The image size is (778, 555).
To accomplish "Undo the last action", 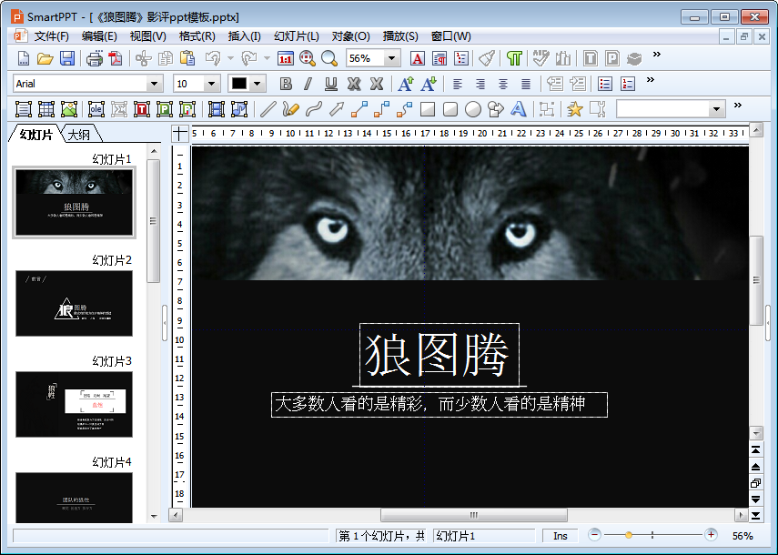I will (213, 58).
